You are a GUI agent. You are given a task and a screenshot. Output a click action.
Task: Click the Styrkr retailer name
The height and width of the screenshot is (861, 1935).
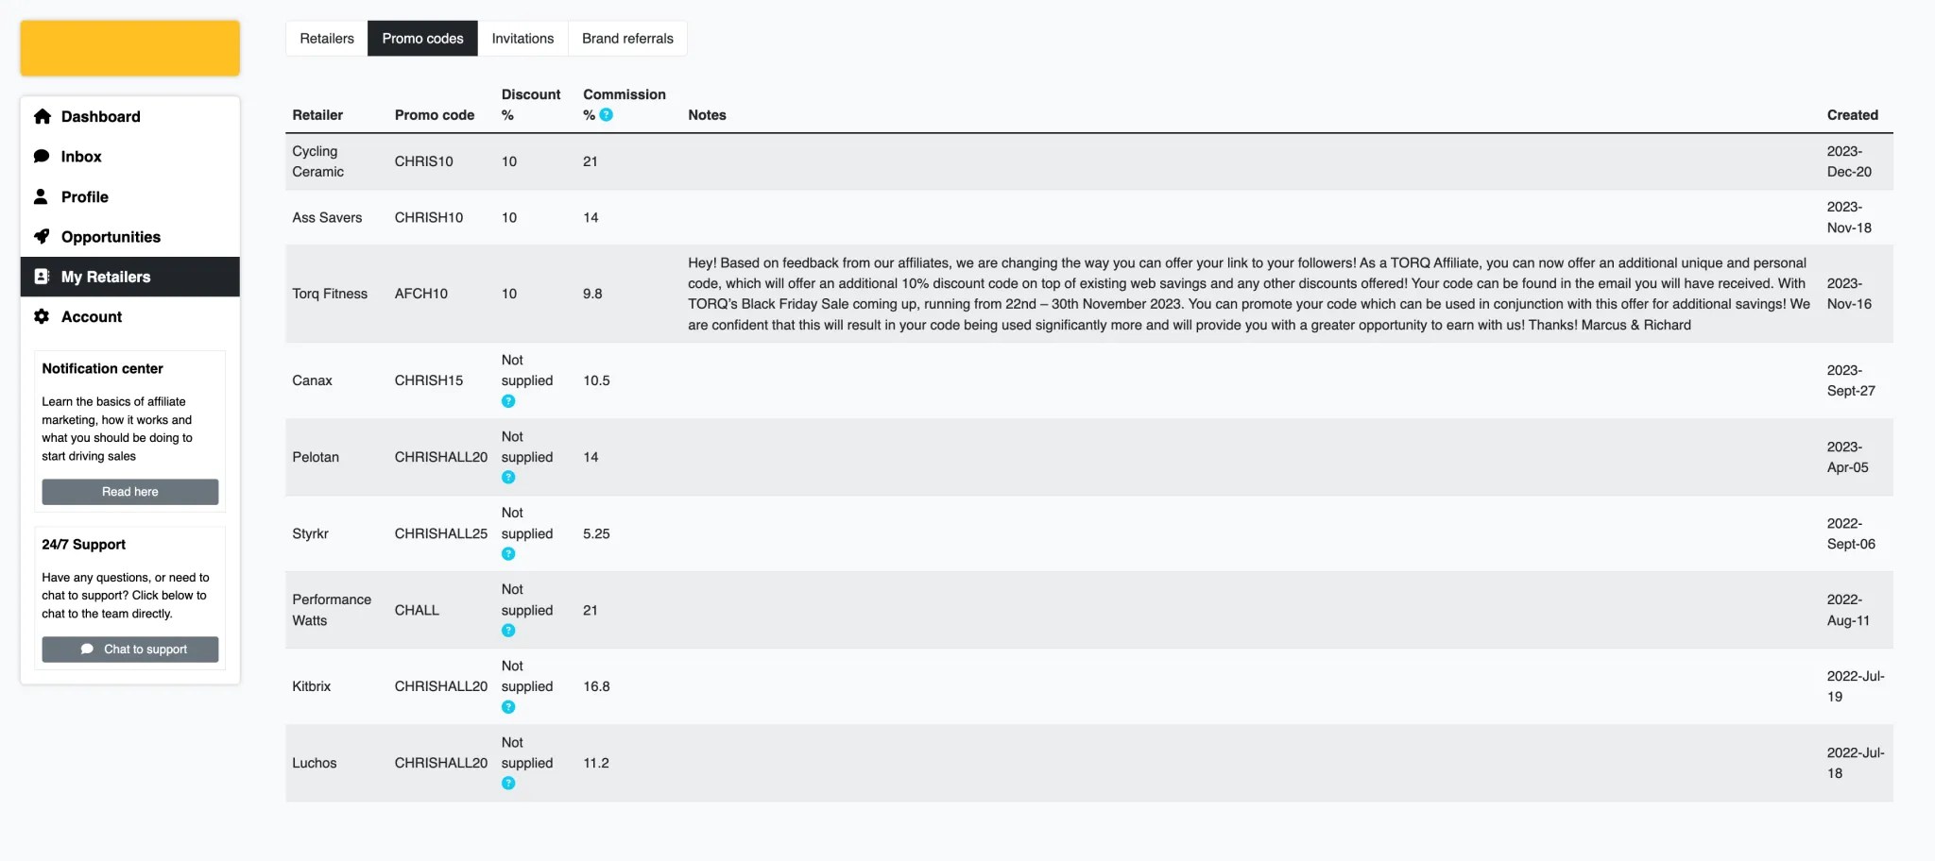[310, 533]
